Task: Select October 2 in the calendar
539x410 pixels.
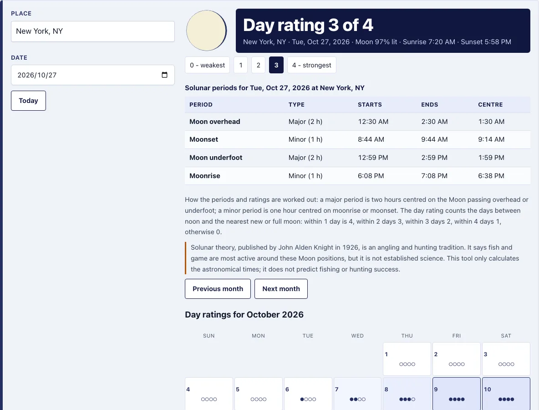Action: pyautogui.click(x=457, y=359)
